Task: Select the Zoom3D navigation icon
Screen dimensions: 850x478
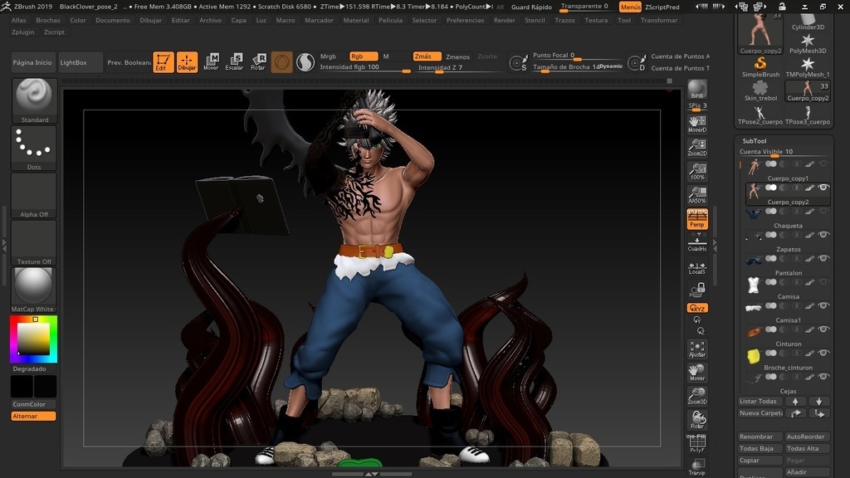Action: point(697,396)
